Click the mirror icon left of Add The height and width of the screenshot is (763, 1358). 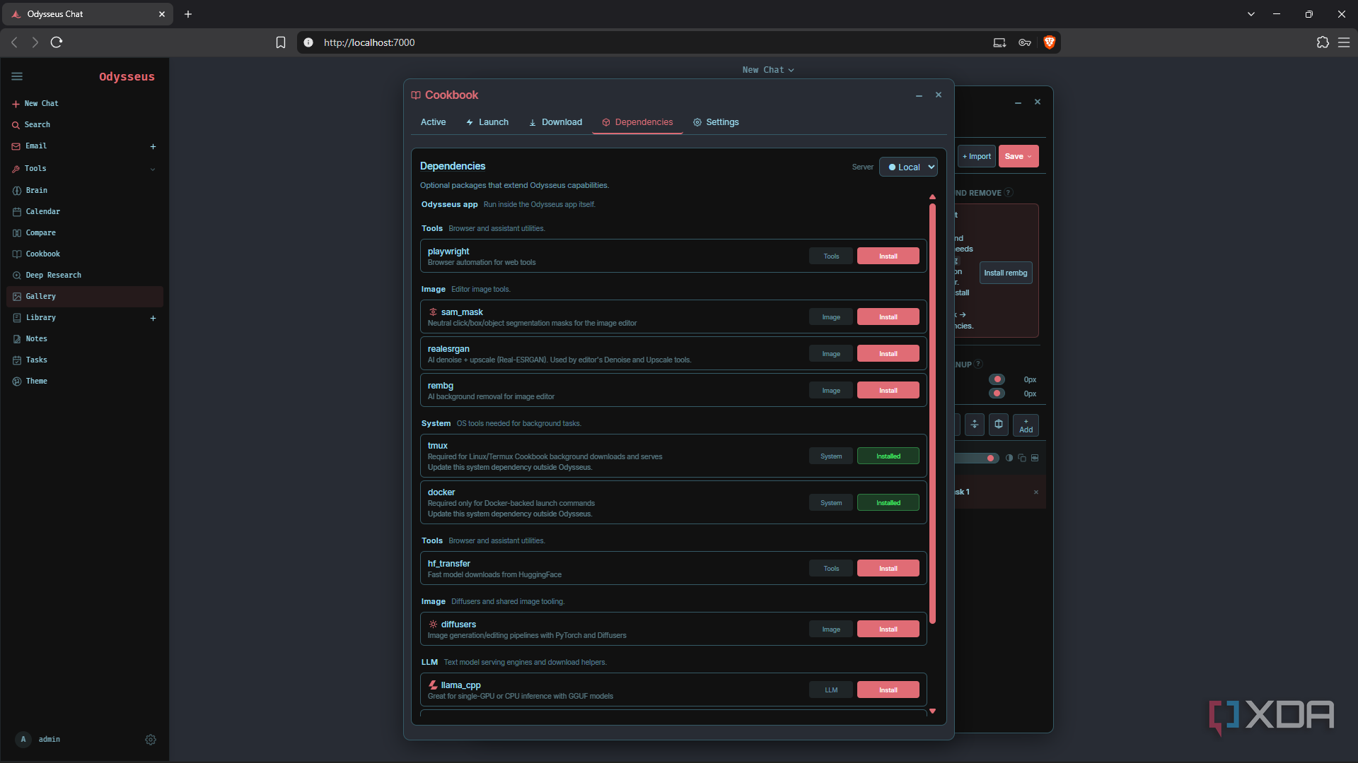coord(999,425)
